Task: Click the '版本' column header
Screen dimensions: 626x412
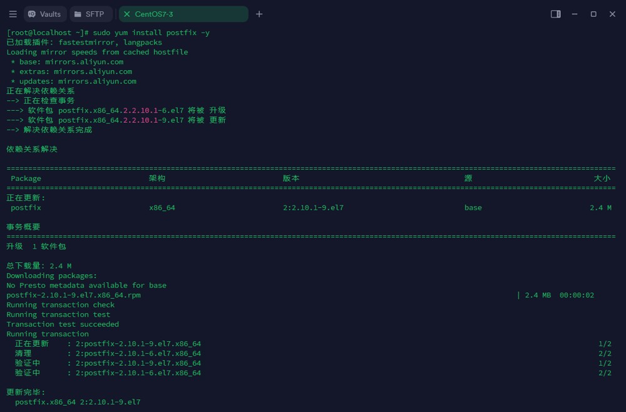Action: coord(291,178)
